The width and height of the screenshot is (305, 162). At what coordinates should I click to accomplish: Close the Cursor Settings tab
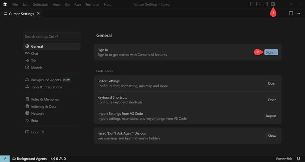[x=38, y=13]
